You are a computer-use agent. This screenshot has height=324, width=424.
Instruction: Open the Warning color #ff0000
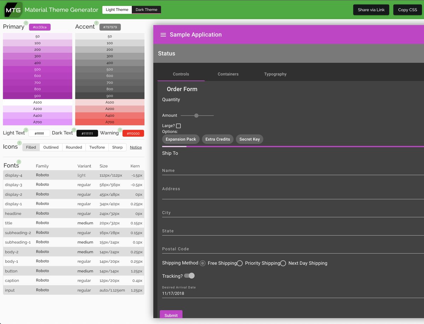coord(133,134)
